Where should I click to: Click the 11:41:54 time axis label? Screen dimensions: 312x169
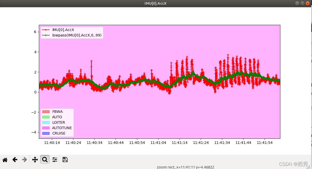pyautogui.click(x=265, y=143)
